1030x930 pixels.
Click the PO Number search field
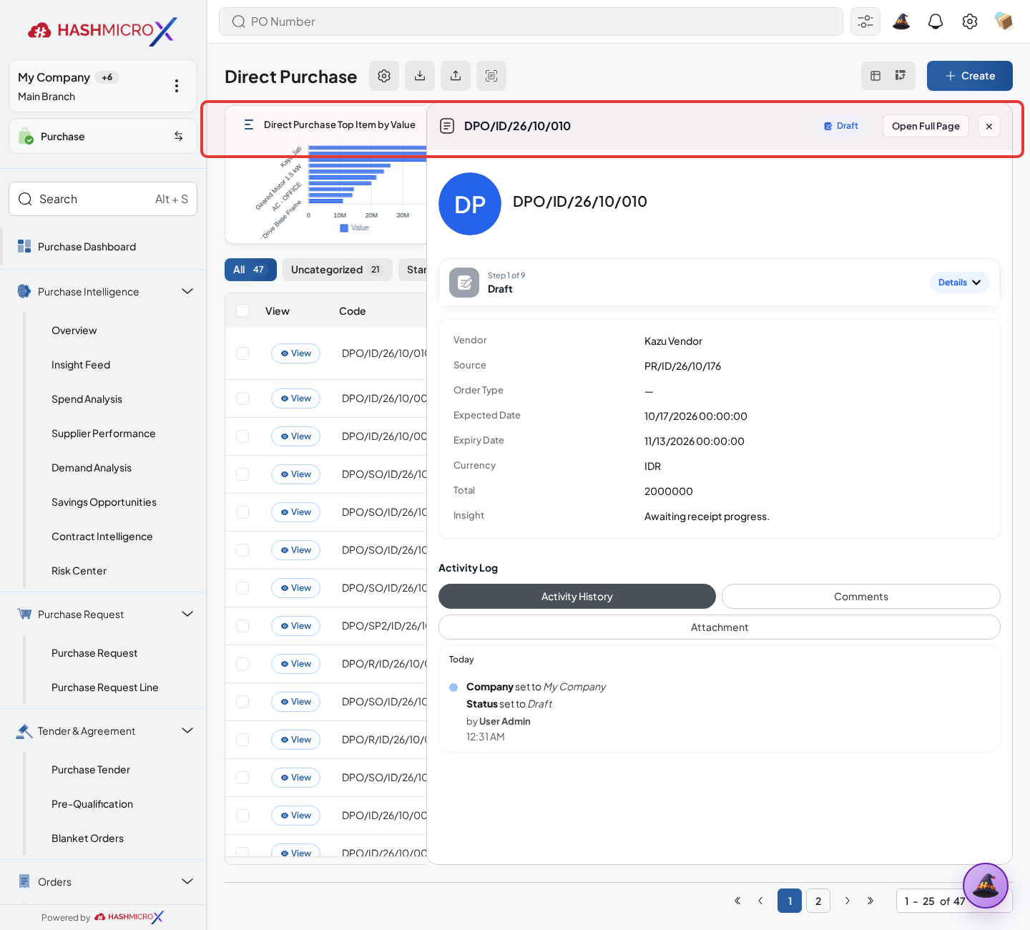click(x=531, y=21)
